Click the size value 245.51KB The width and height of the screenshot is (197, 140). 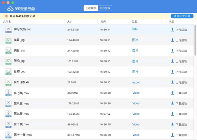(x=73, y=30)
